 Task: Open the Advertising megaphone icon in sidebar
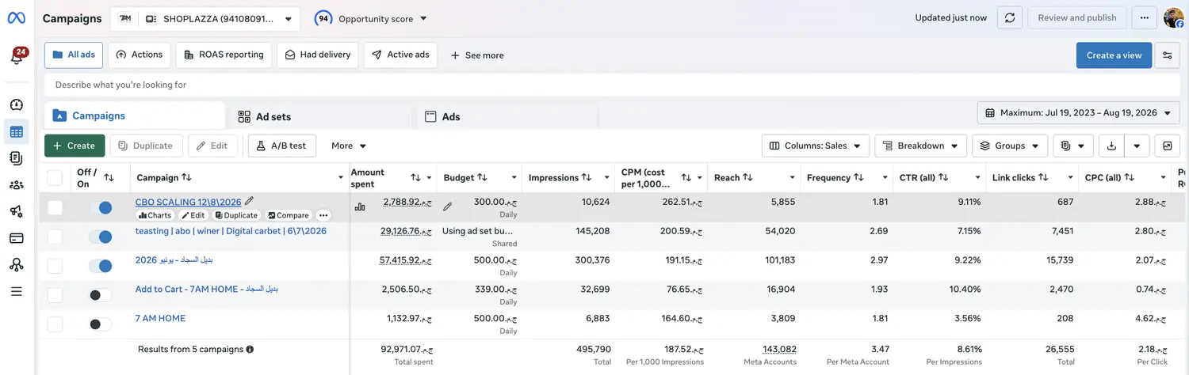point(16,211)
